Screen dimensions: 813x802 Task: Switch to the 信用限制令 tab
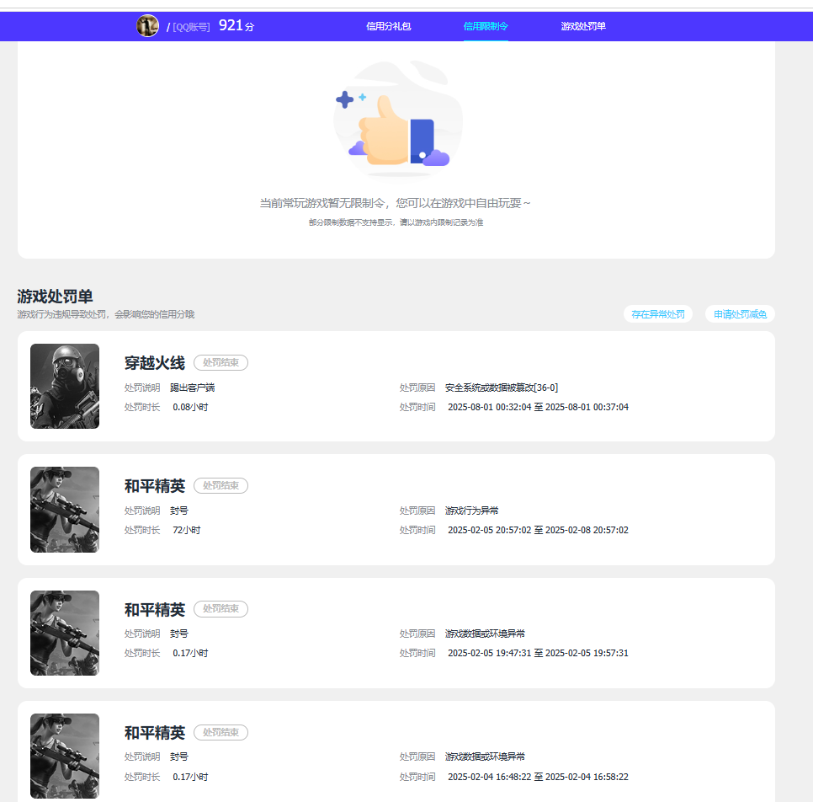coord(486,26)
